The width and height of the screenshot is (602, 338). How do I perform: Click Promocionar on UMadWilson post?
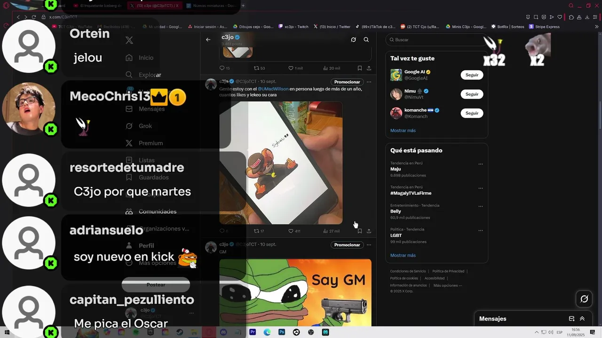[x=347, y=82]
